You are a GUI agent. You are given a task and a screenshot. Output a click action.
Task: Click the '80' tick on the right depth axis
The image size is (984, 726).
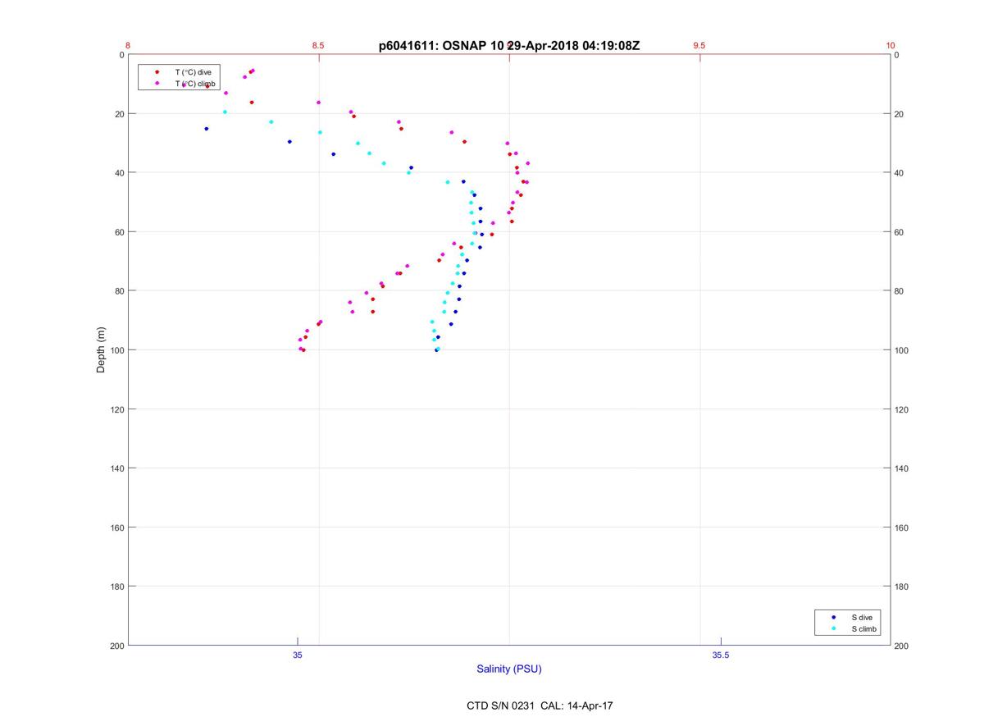coord(900,291)
